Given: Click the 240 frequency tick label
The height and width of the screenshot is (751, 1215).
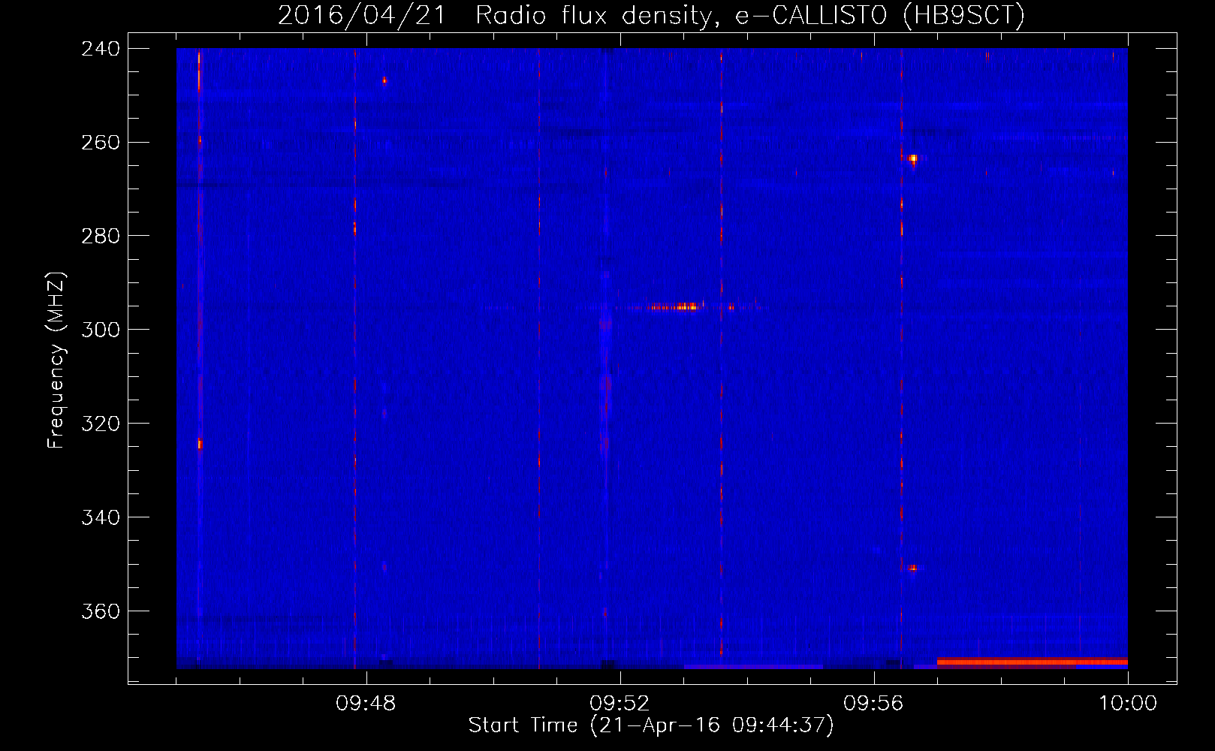Looking at the screenshot, I should coord(101,48).
